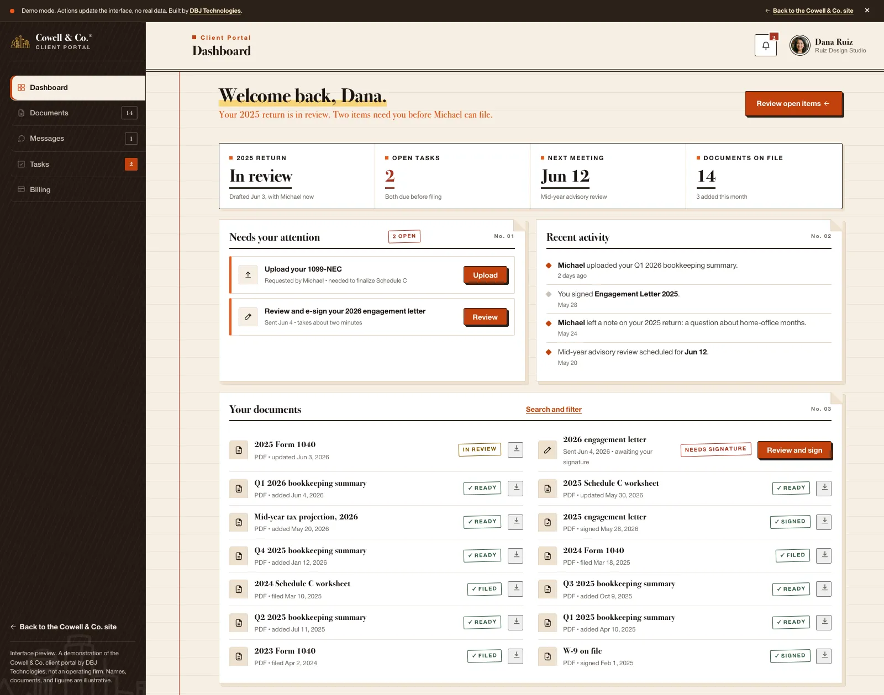The width and height of the screenshot is (884, 695).
Task: Download Q3 2025 bookkeeping summary
Action: (x=824, y=589)
